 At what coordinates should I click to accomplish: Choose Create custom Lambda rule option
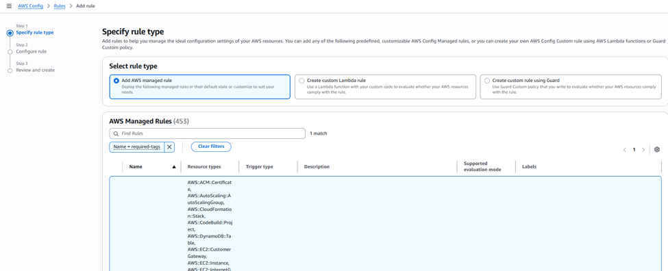coord(385,87)
